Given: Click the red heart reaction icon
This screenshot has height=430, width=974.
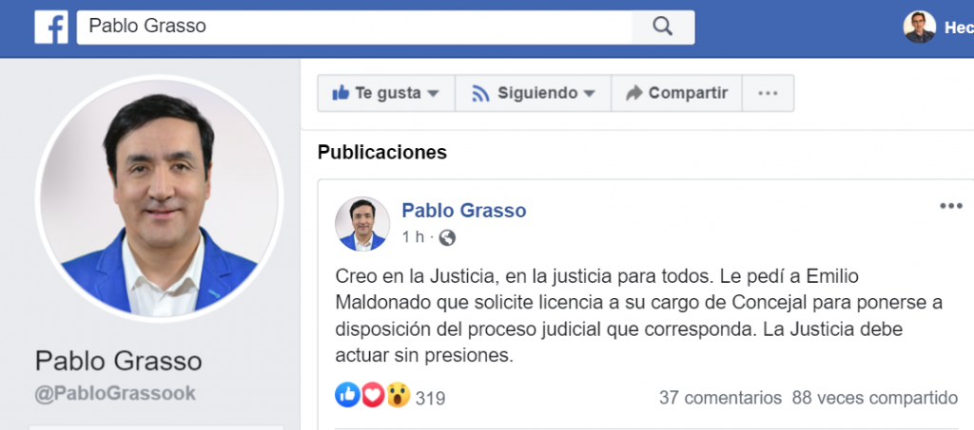Looking at the screenshot, I should click(x=373, y=395).
